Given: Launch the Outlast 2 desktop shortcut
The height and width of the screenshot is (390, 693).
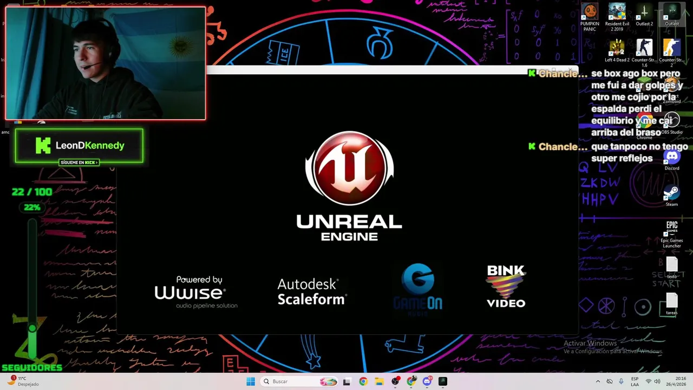Looking at the screenshot, I should pos(644,15).
